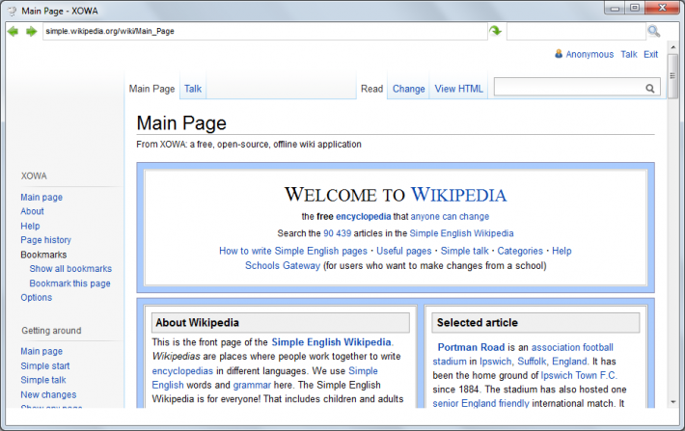Click the bold encyclopedia link
This screenshot has width=685, height=431.
363,217
